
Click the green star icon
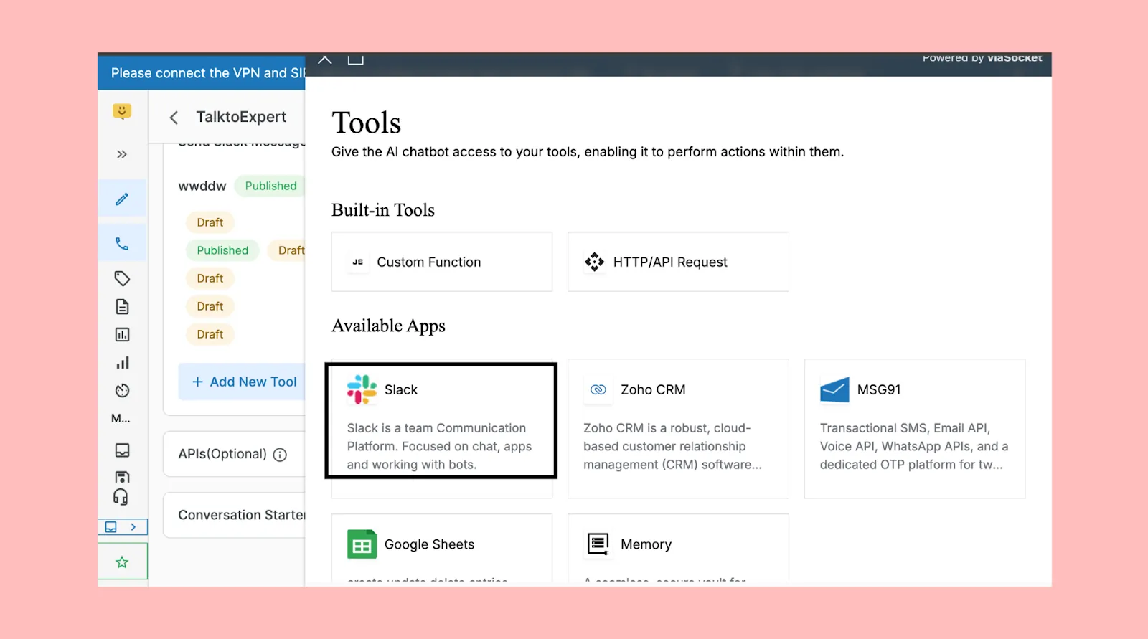[122, 562]
